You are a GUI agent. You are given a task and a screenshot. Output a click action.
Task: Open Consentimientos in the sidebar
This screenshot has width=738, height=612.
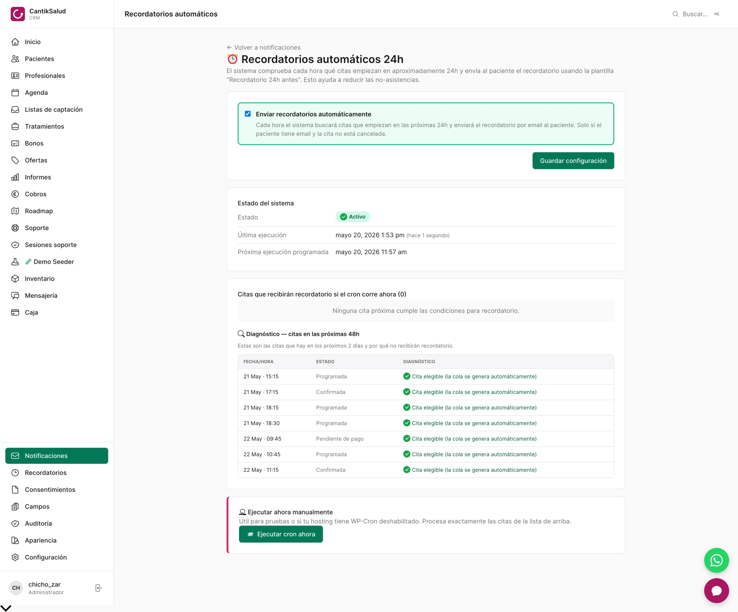pyautogui.click(x=57, y=489)
